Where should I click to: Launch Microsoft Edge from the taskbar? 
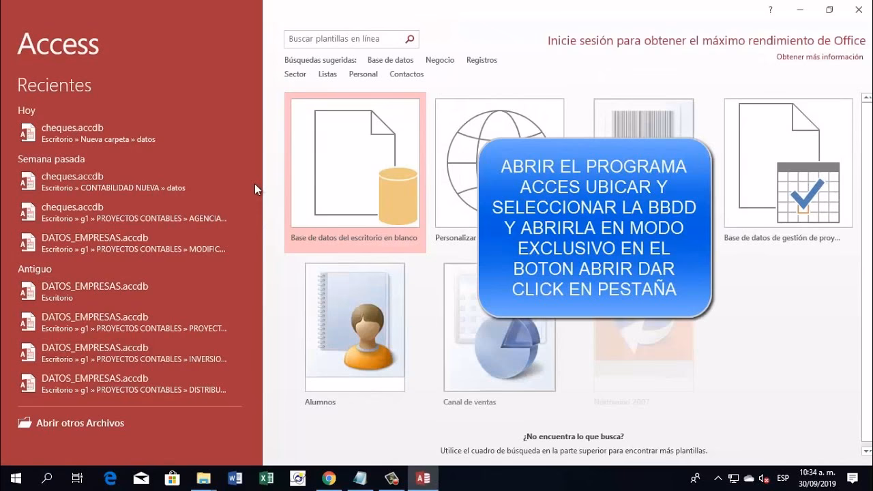(110, 478)
